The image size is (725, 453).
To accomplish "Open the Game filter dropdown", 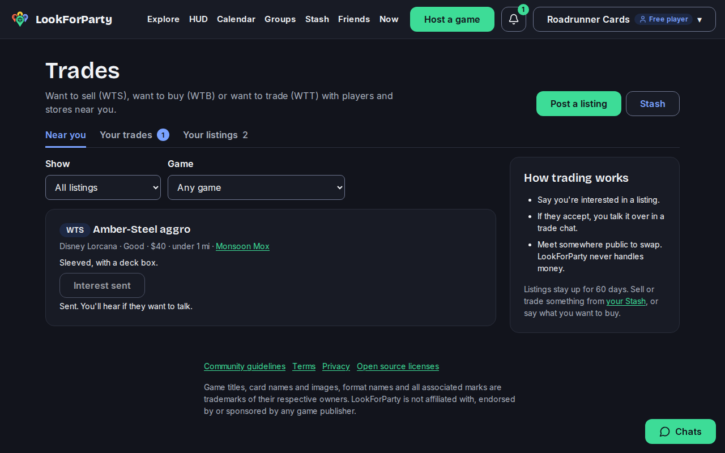I will pos(256,187).
